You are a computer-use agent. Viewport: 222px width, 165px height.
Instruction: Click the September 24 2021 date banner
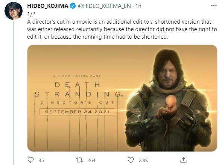pyautogui.click(x=77, y=112)
